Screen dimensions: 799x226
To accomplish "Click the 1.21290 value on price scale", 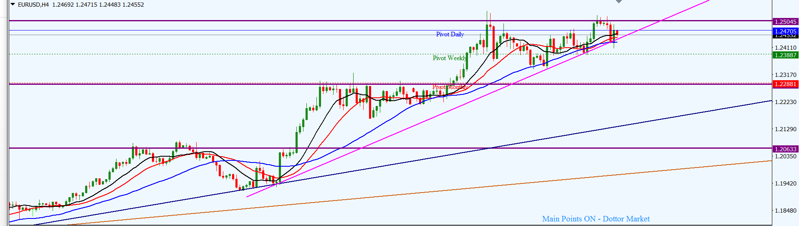I will pos(785,129).
